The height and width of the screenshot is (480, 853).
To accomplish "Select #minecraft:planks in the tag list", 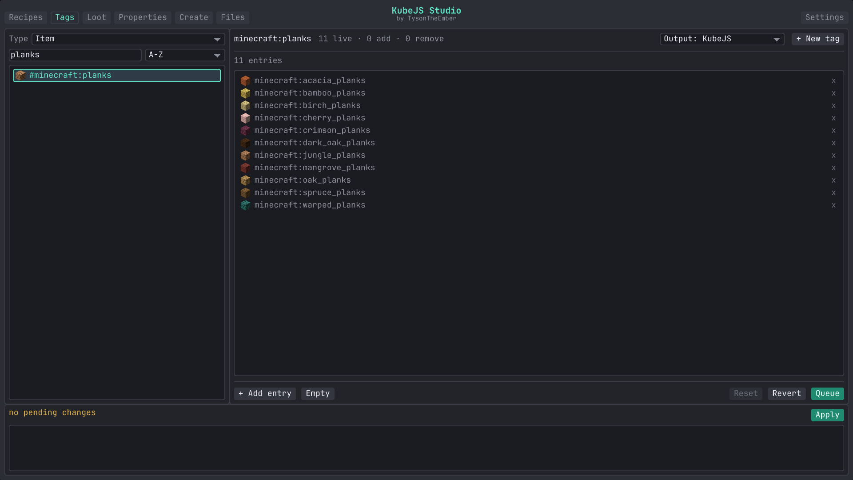I will click(117, 76).
